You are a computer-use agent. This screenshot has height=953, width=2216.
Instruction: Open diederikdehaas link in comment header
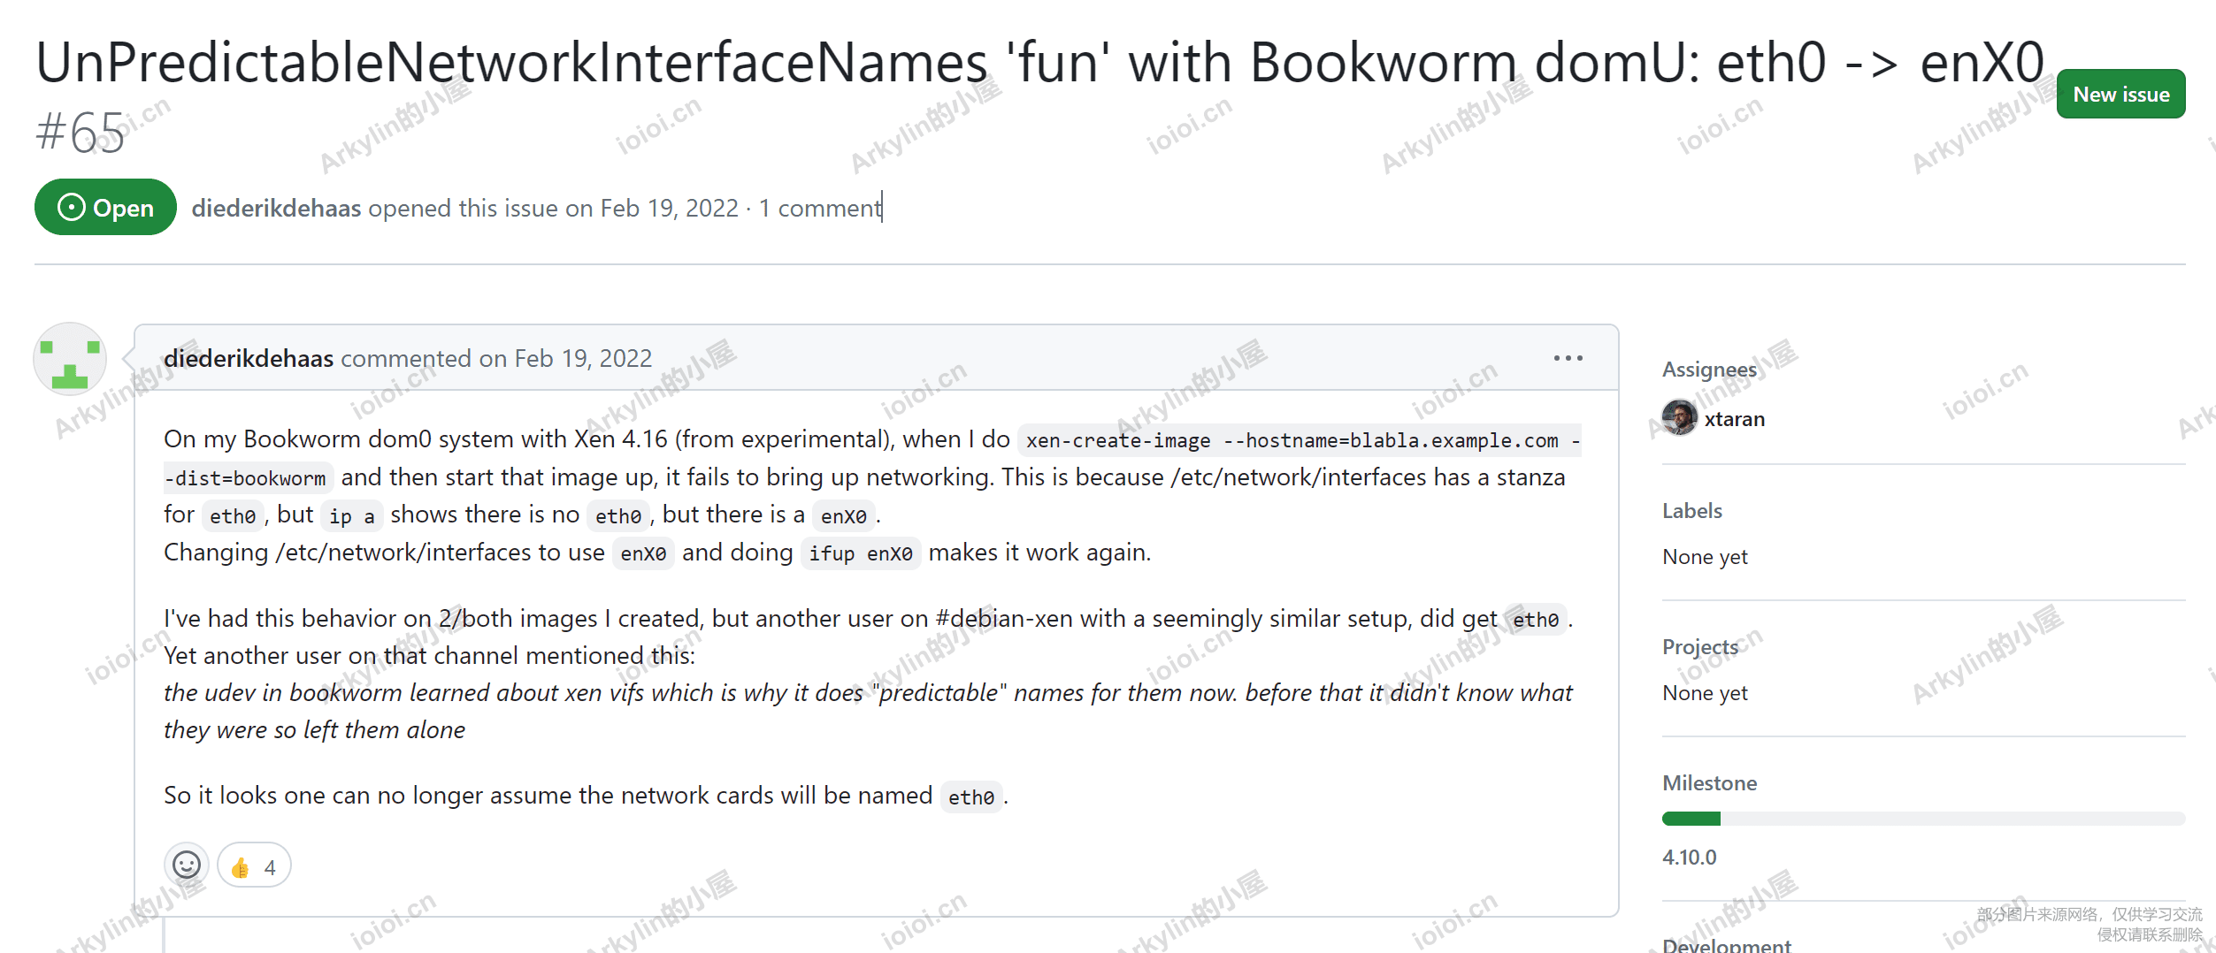pos(249,358)
